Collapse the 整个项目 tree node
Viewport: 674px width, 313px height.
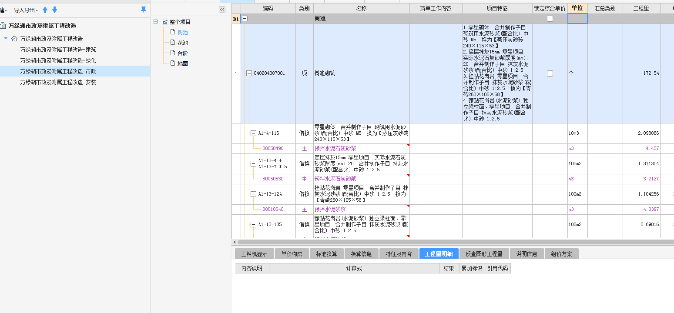pyautogui.click(x=156, y=22)
